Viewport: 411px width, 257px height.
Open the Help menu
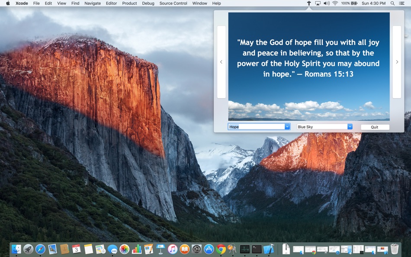[x=216, y=3]
